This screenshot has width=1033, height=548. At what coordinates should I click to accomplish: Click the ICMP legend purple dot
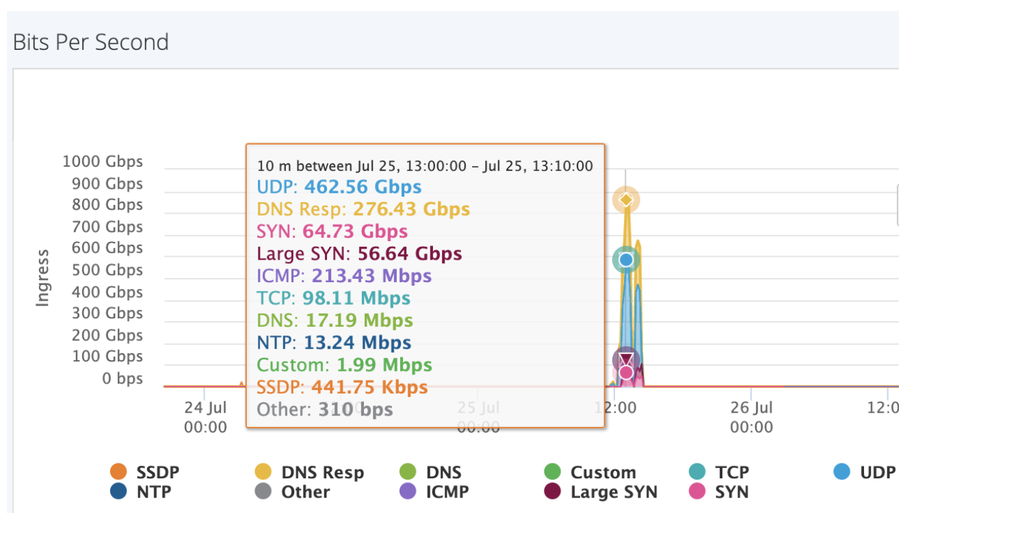[x=408, y=492]
